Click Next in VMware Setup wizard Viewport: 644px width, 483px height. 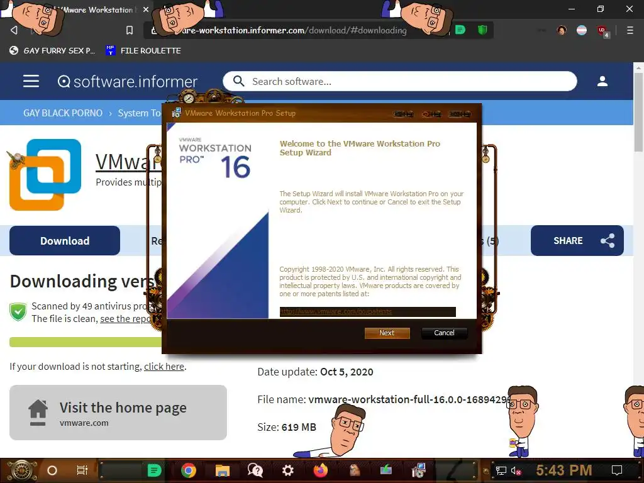point(387,333)
